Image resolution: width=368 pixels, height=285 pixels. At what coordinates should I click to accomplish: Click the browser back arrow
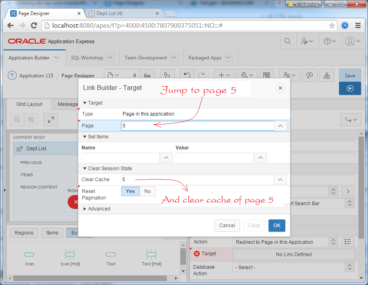coord(10,25)
